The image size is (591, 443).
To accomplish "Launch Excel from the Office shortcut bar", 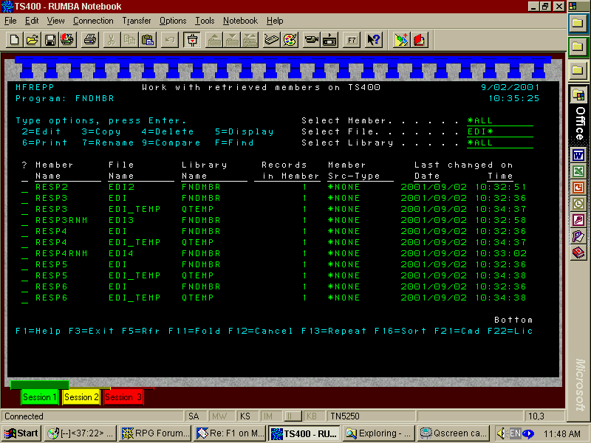I will pos(578,171).
